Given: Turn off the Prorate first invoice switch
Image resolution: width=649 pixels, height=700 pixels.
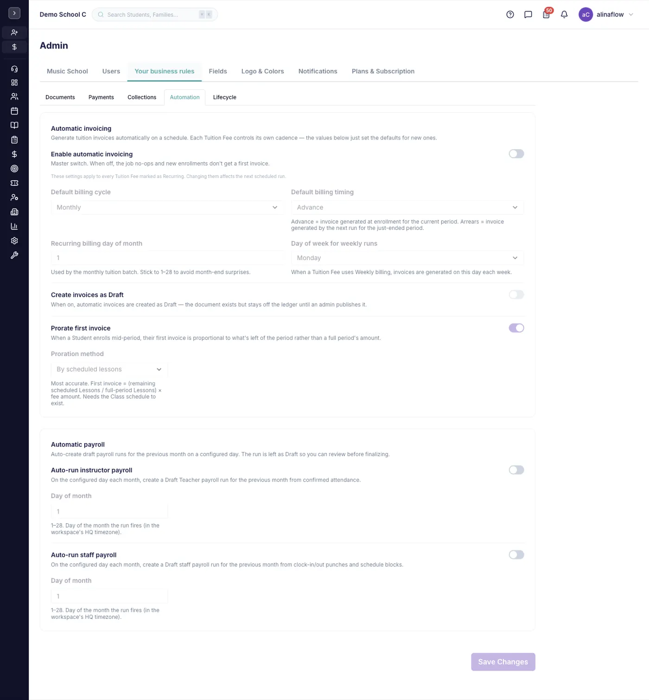Looking at the screenshot, I should click(516, 328).
